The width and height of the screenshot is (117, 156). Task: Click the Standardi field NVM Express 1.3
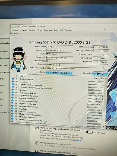pyautogui.click(x=77, y=65)
